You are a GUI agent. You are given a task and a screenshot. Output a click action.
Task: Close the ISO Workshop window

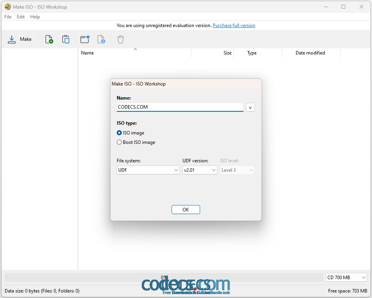(361, 7)
